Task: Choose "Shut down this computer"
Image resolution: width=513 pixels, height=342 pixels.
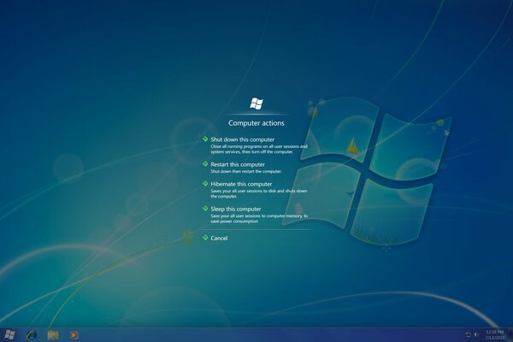Action: point(242,139)
